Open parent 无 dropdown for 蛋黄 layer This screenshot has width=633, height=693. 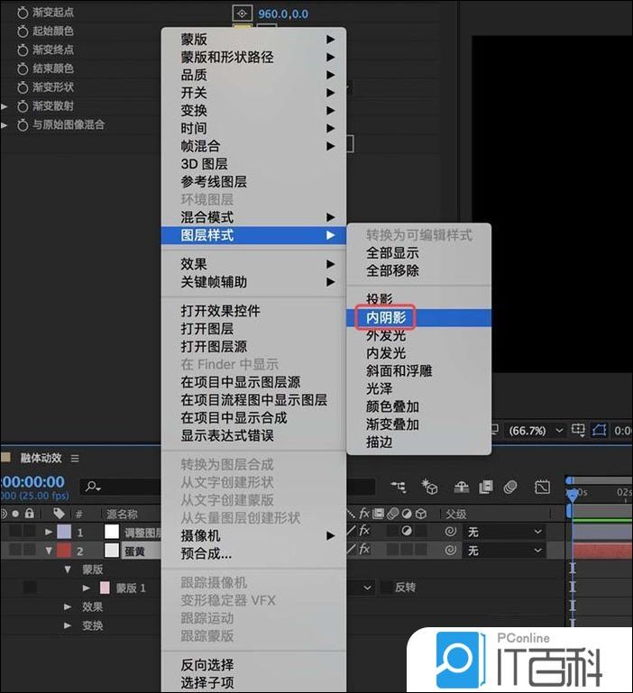point(505,551)
